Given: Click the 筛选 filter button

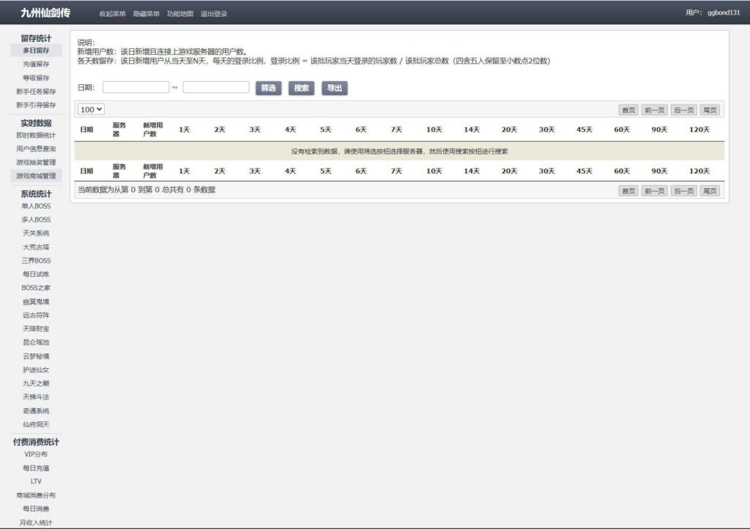Looking at the screenshot, I should 268,88.
